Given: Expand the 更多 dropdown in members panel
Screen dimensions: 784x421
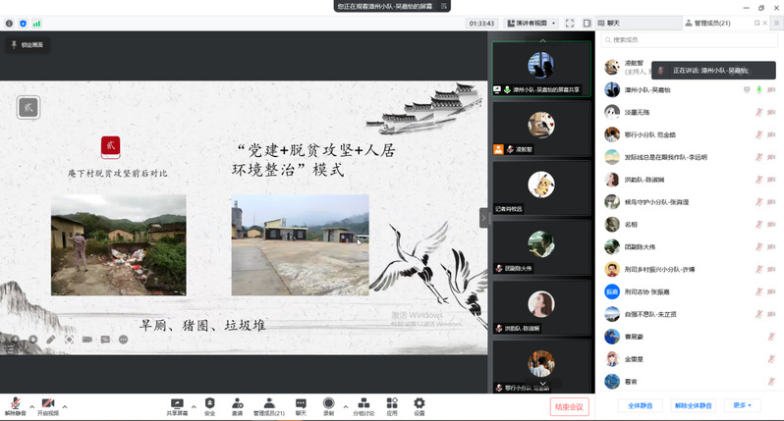Looking at the screenshot, I should [741, 404].
